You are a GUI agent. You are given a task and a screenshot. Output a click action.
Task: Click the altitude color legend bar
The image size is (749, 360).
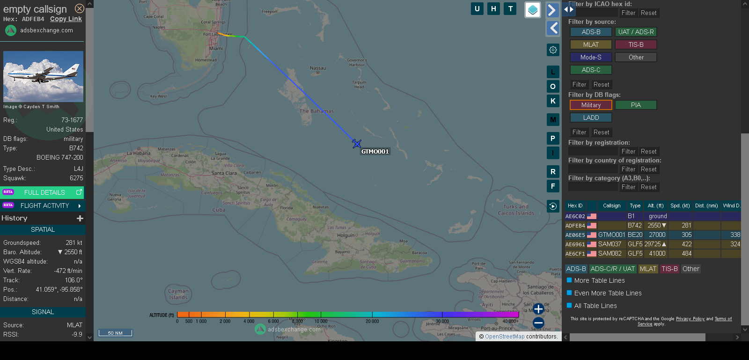[x=348, y=315]
